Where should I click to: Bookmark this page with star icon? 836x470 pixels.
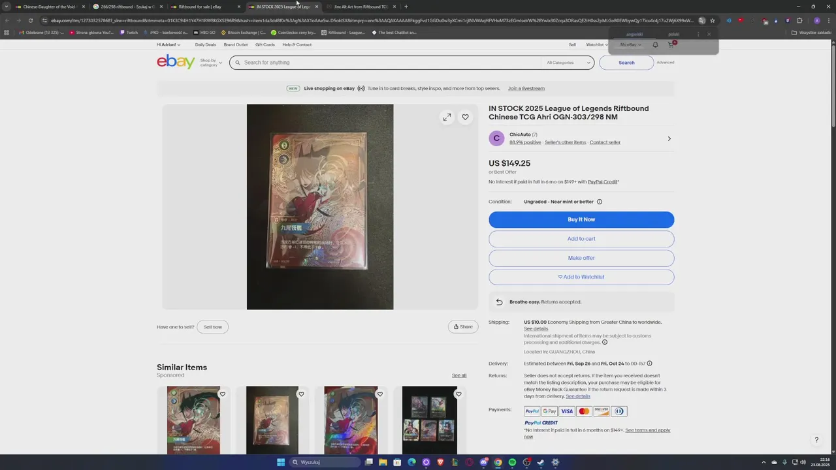713,20
